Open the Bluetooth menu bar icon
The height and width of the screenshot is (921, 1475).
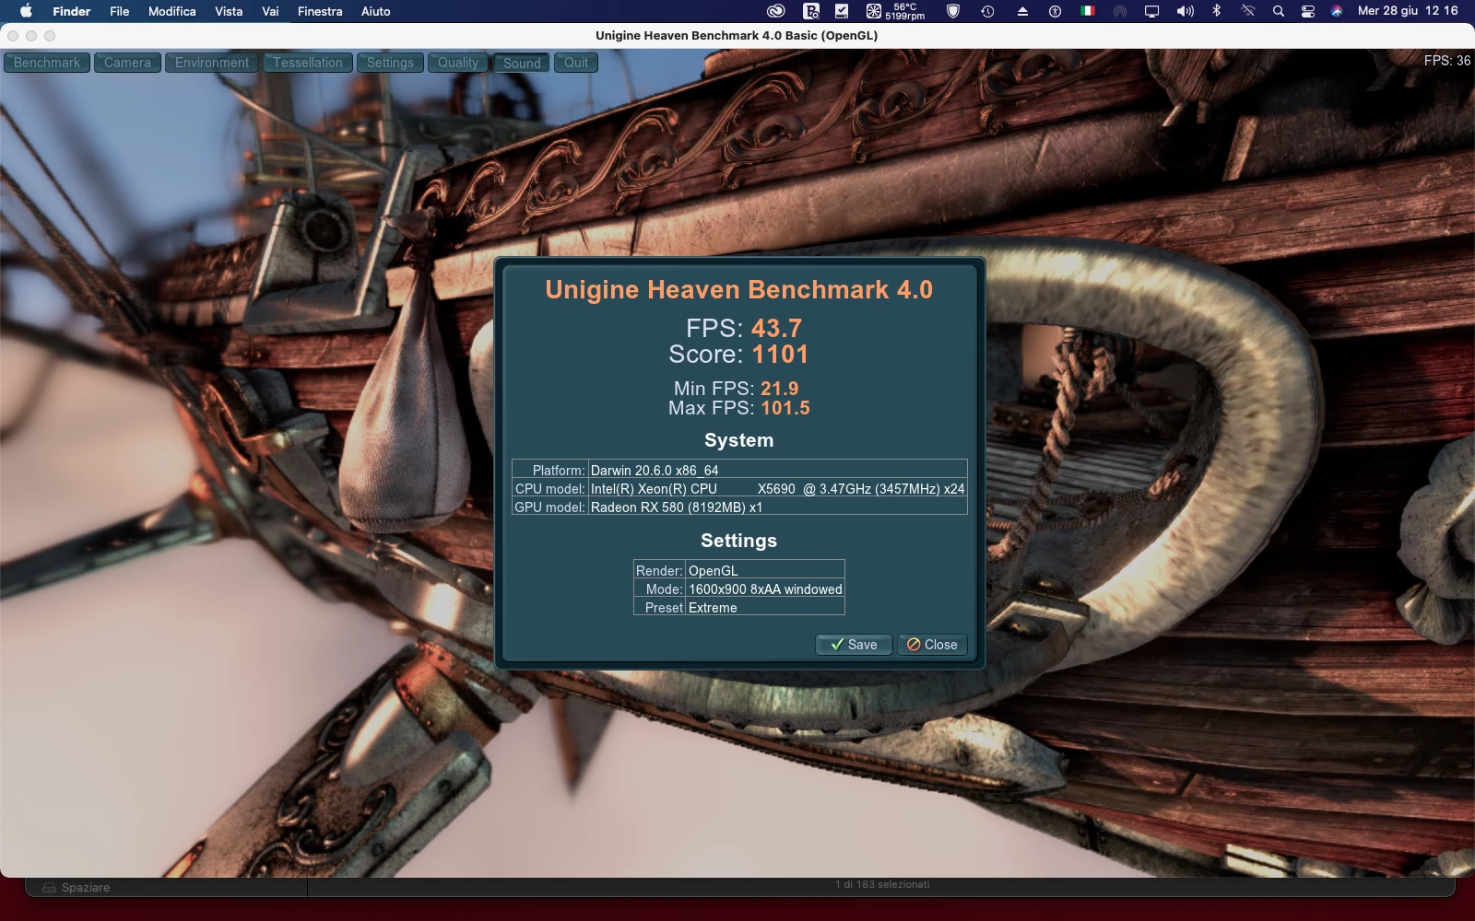1216,11
